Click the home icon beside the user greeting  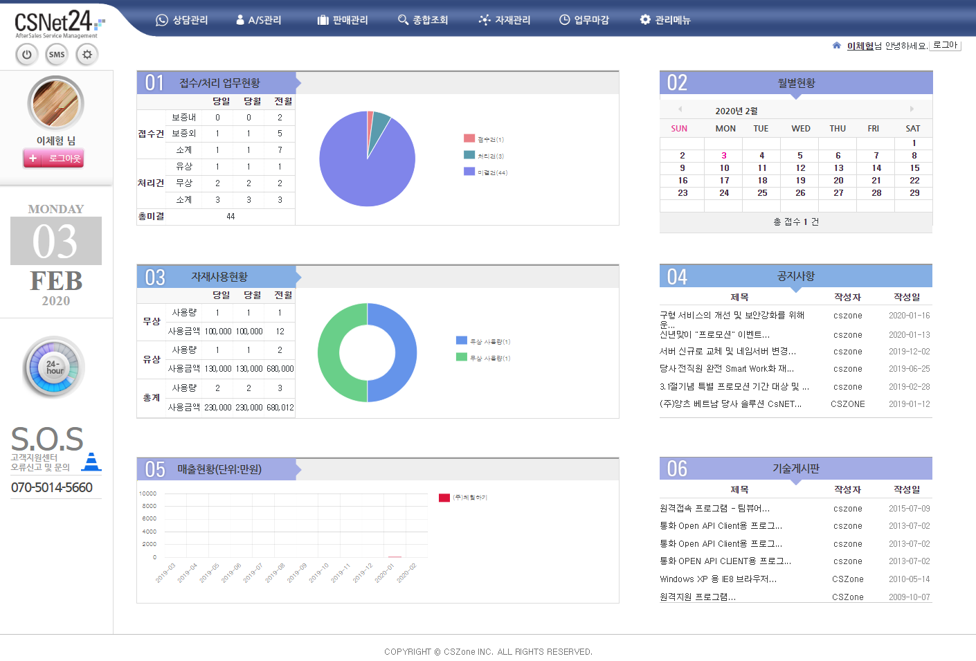click(x=836, y=46)
